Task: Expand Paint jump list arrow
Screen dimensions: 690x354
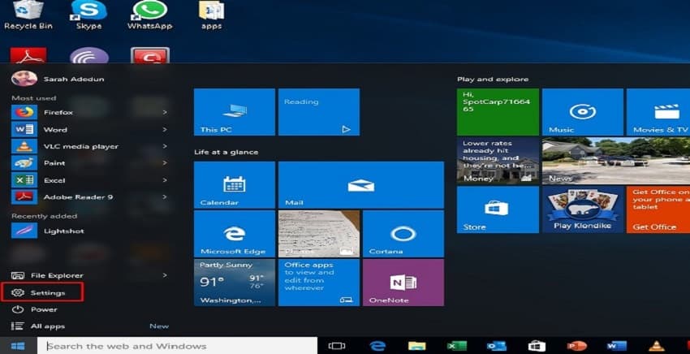Action: 165,163
